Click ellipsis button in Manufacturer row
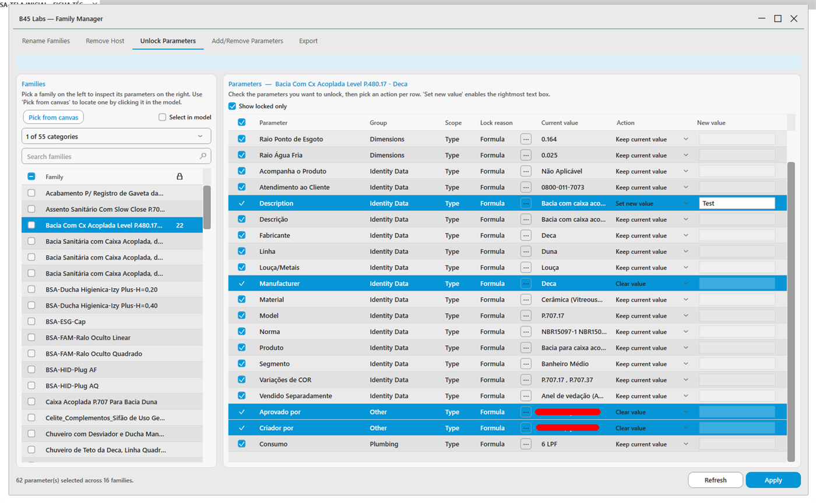 point(526,284)
